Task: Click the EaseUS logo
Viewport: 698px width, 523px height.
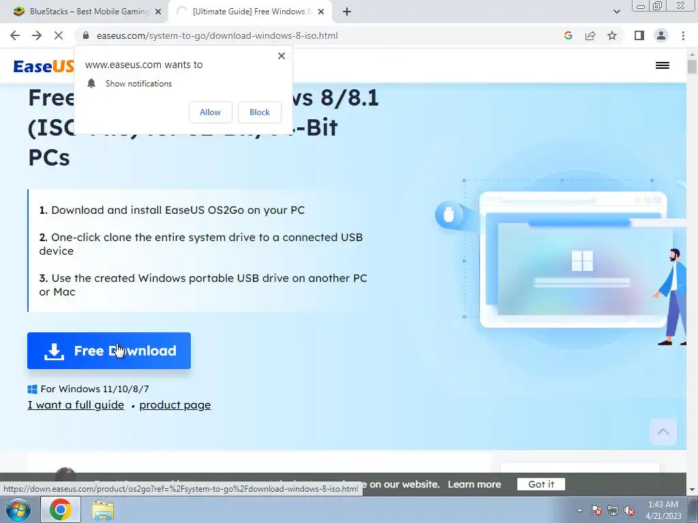Action: tap(44, 66)
